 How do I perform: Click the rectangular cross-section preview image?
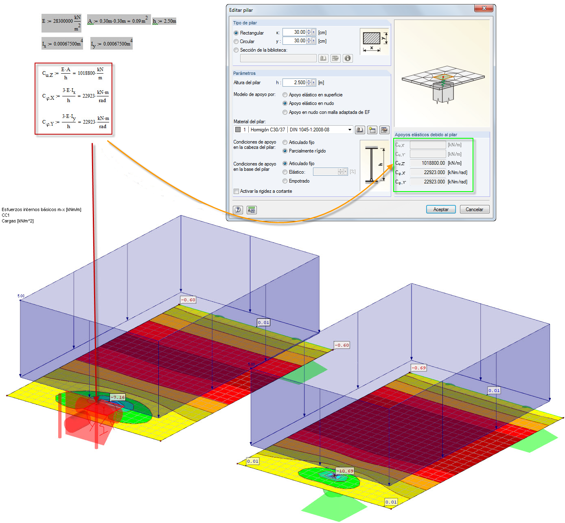point(374,41)
